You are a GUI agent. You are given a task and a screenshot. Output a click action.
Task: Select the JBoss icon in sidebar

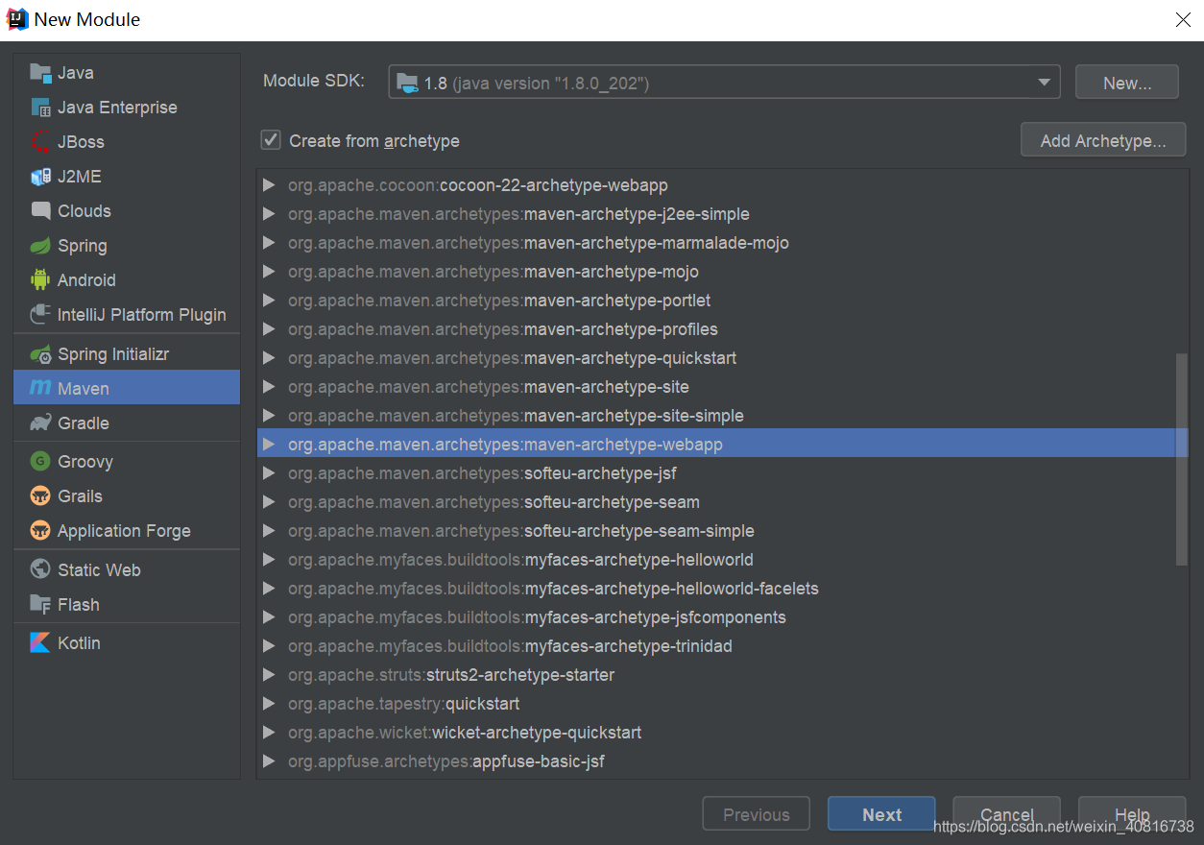tap(40, 142)
